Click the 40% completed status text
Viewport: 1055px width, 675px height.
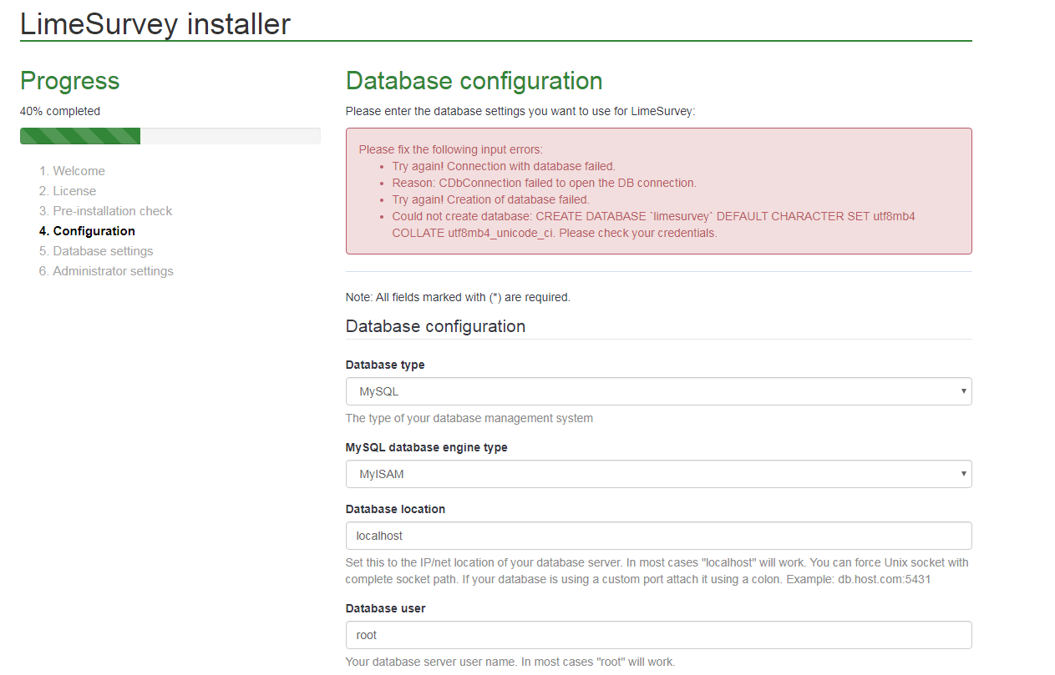point(60,111)
